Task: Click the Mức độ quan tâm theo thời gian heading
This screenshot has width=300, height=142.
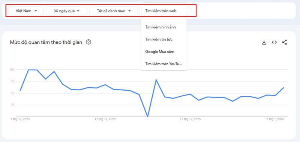Action: (x=46, y=42)
